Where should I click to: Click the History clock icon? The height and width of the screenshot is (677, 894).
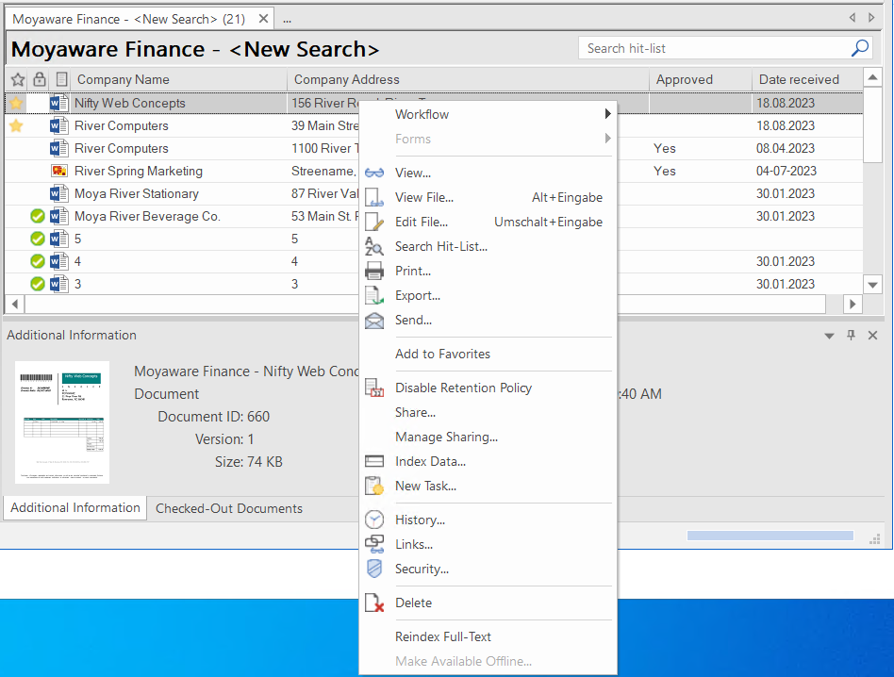pos(374,520)
